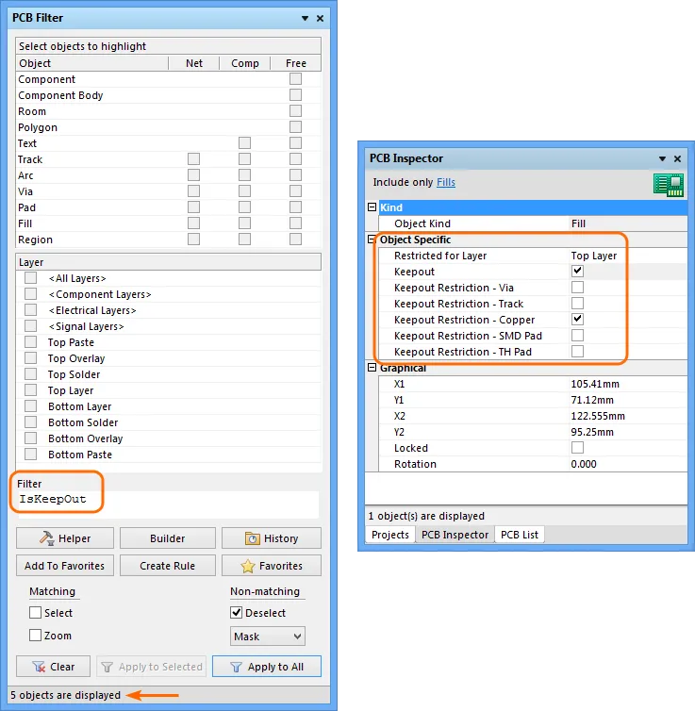Open the PCB Filter panel options arrow

pos(306,19)
